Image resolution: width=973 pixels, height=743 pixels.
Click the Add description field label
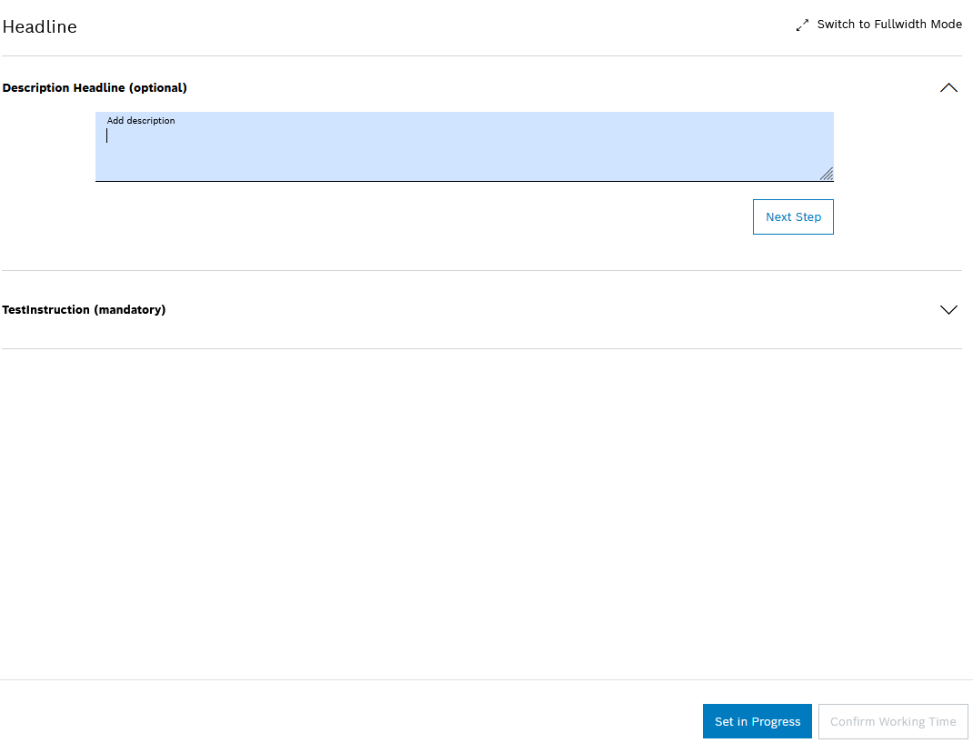click(141, 120)
